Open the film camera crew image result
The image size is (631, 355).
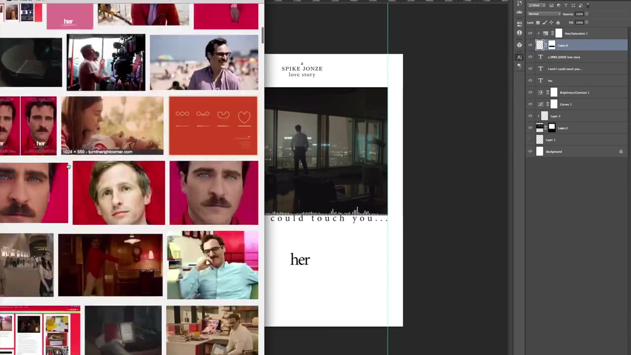(x=106, y=62)
